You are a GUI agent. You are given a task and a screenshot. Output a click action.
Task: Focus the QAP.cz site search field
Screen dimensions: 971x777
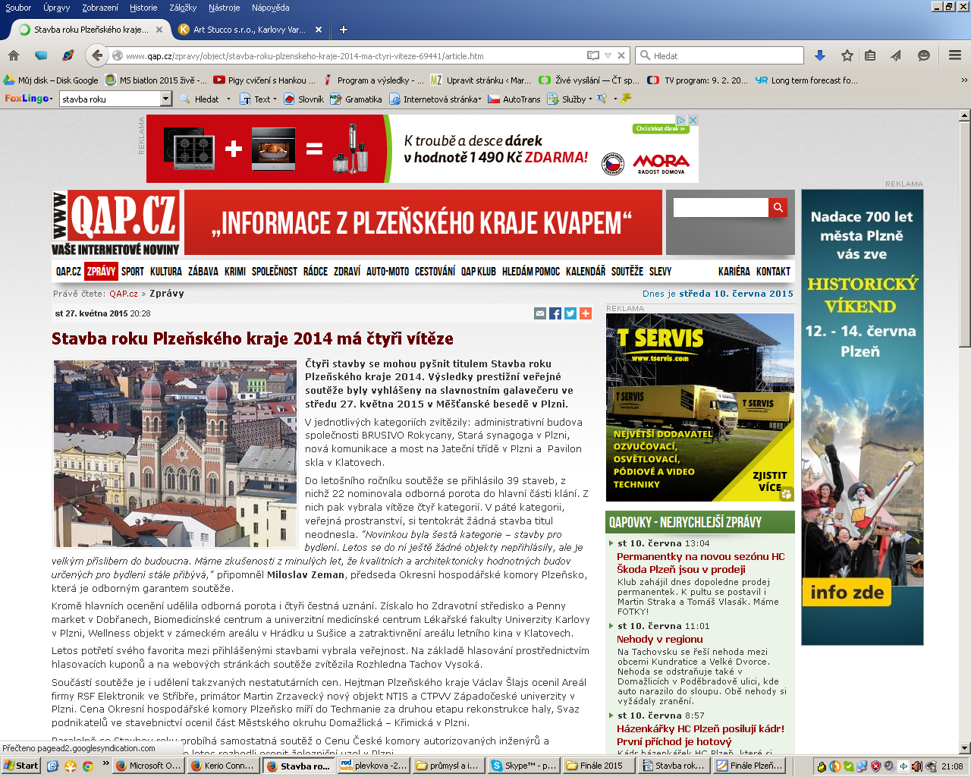pos(721,207)
